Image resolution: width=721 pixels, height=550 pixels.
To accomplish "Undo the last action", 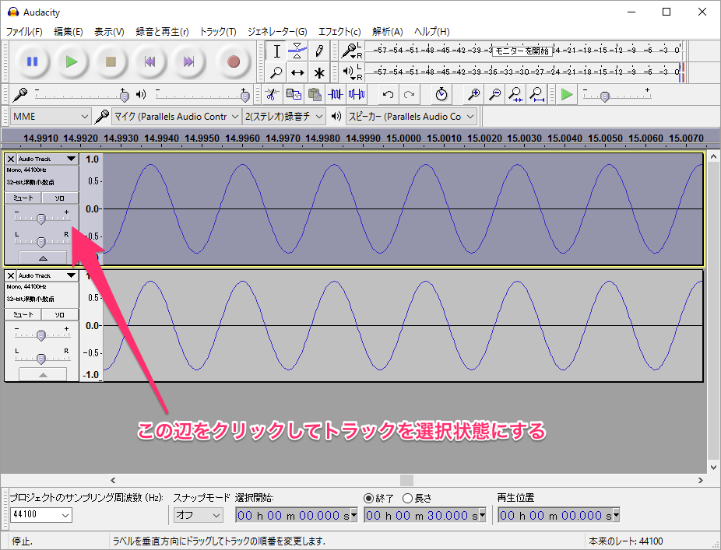I will [388, 95].
